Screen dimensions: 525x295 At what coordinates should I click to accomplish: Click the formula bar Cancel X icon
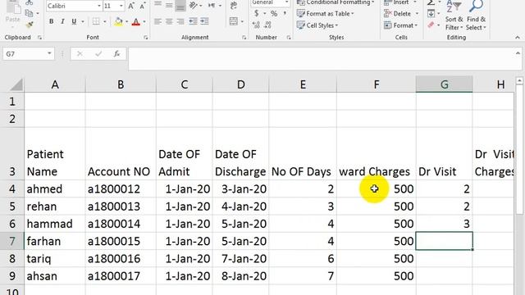pos(80,54)
